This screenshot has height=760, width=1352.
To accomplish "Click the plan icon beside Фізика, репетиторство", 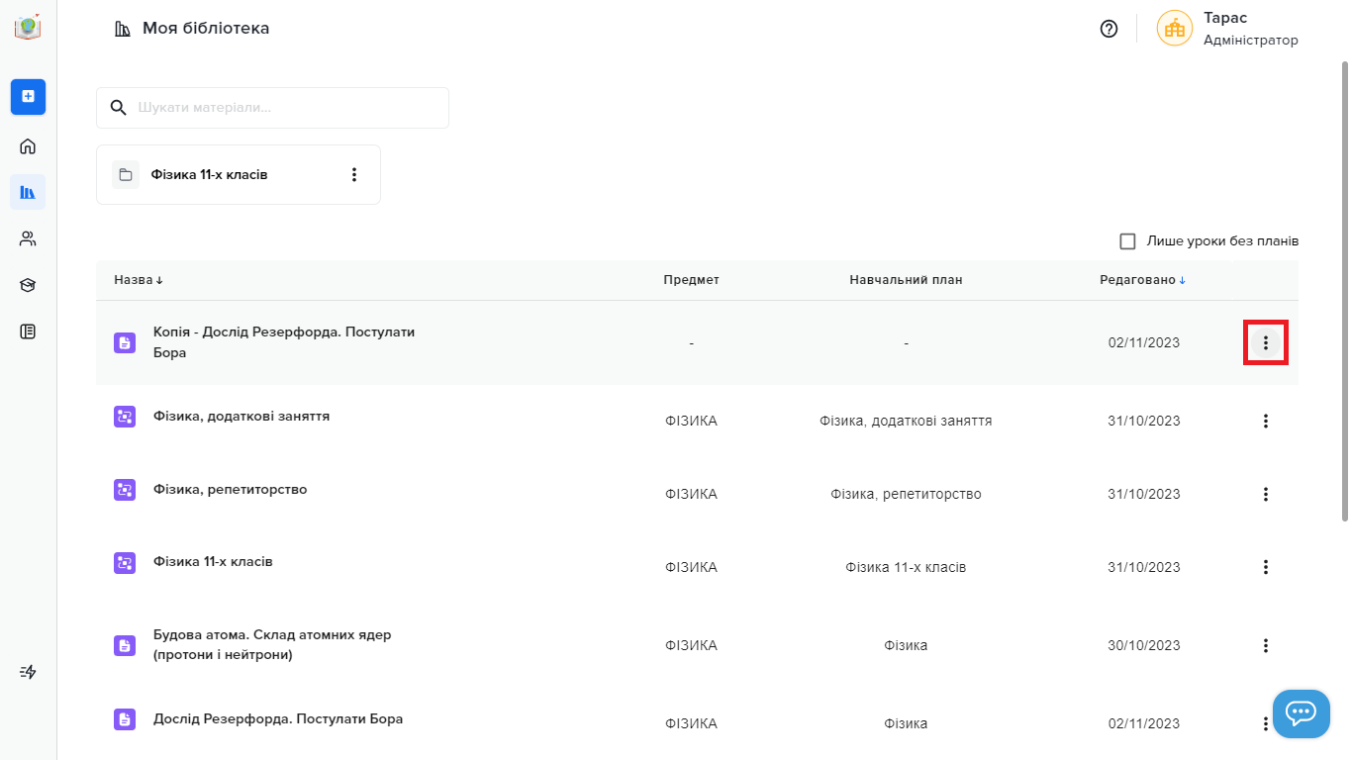I will click(125, 490).
